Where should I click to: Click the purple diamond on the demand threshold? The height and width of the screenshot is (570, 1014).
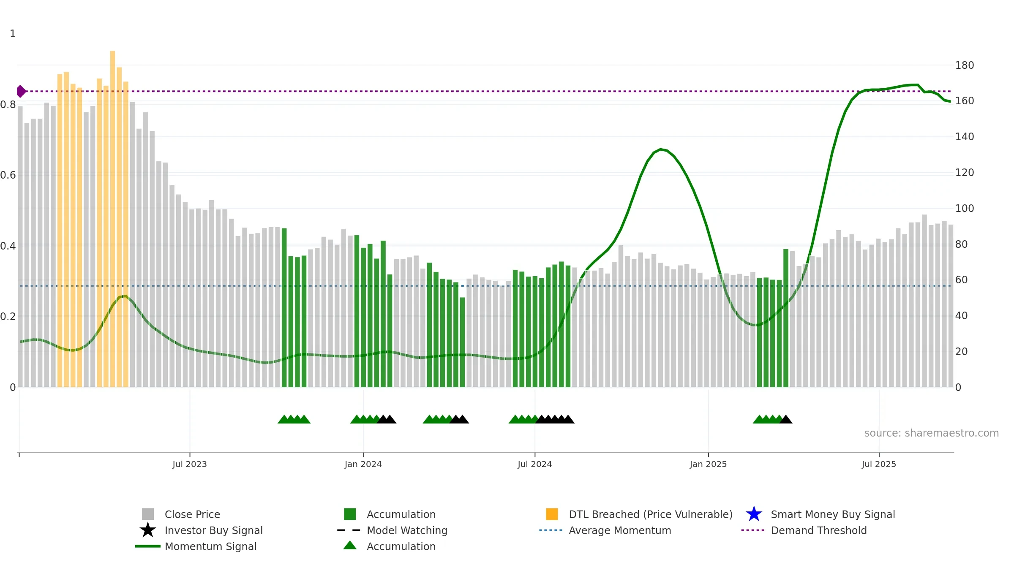click(x=21, y=91)
